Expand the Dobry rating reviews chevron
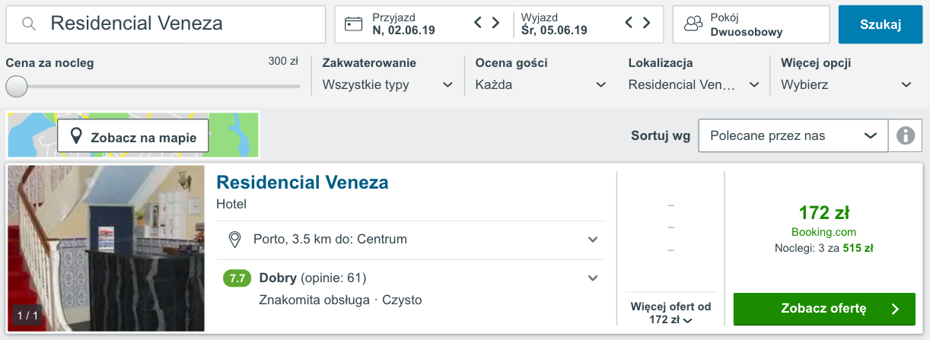The width and height of the screenshot is (930, 340). click(593, 278)
